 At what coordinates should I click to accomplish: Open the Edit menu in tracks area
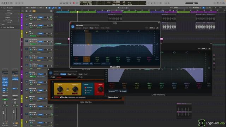(27, 8)
